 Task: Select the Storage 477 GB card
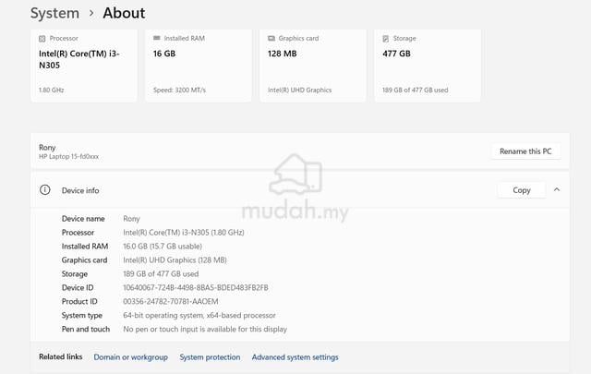click(428, 66)
